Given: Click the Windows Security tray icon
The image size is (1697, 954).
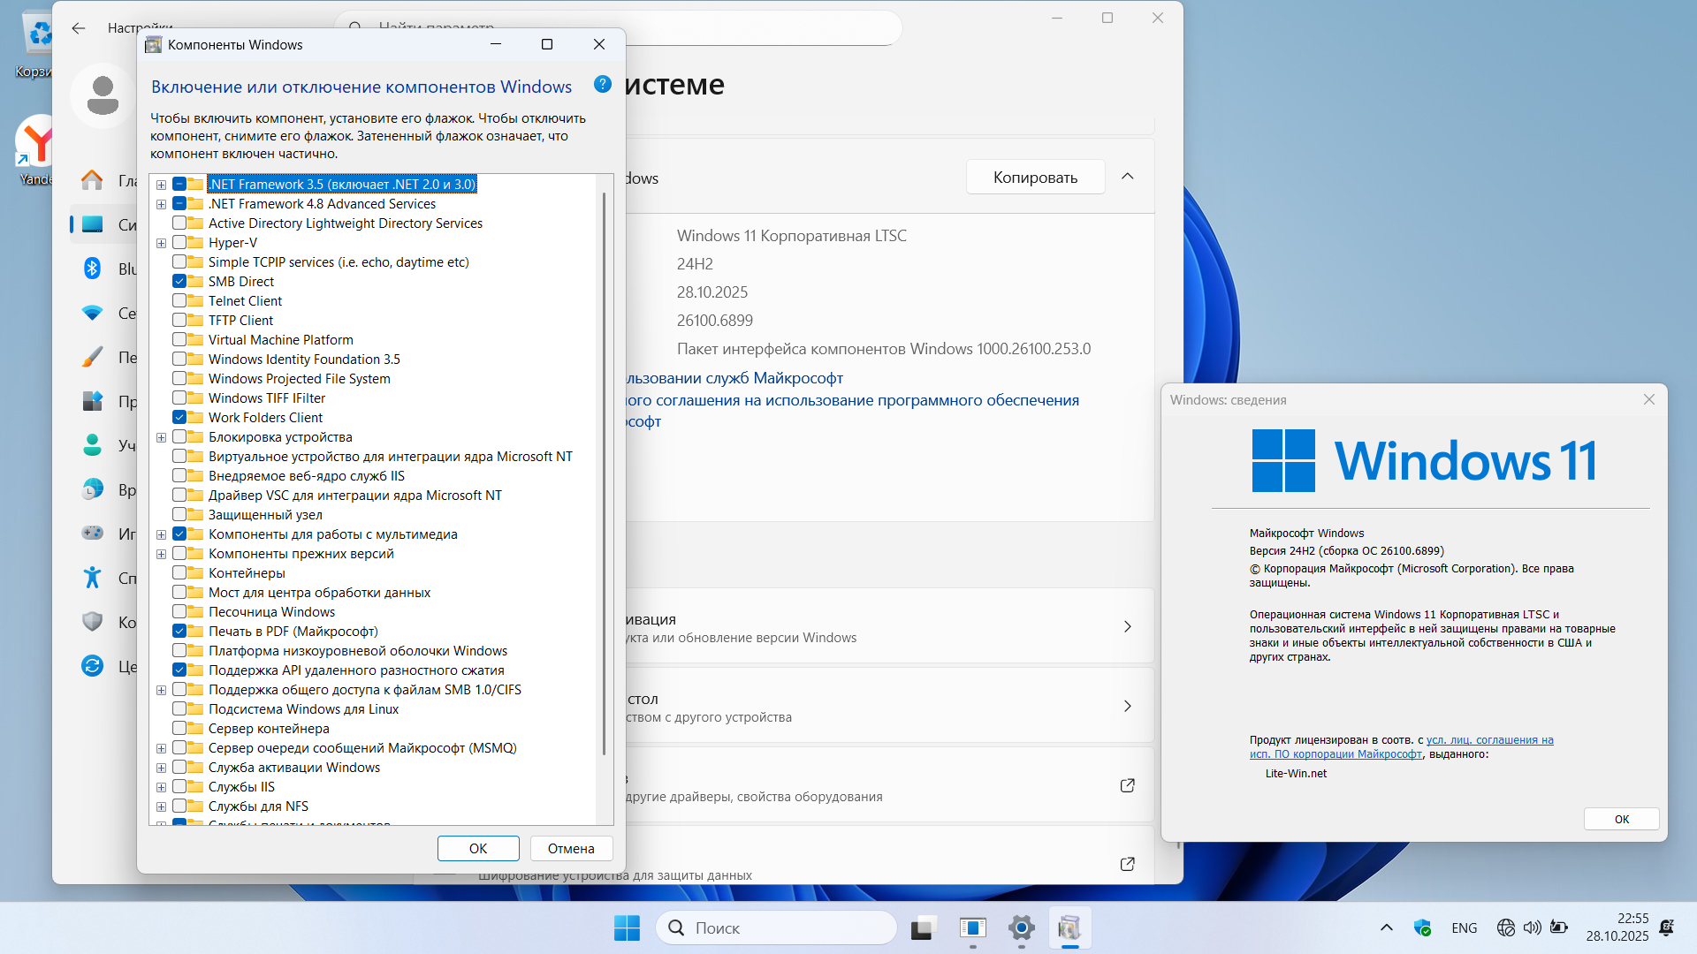Looking at the screenshot, I should (1422, 927).
